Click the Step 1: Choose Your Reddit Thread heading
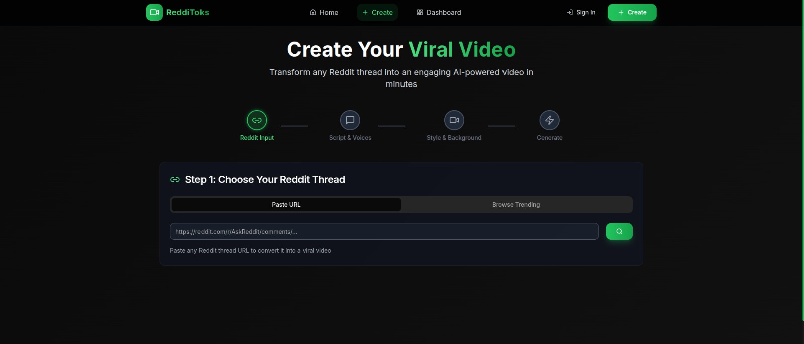The width and height of the screenshot is (804, 344). pyautogui.click(x=265, y=180)
